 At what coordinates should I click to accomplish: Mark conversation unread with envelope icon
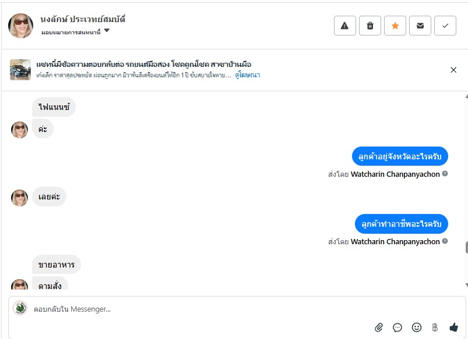click(x=420, y=26)
